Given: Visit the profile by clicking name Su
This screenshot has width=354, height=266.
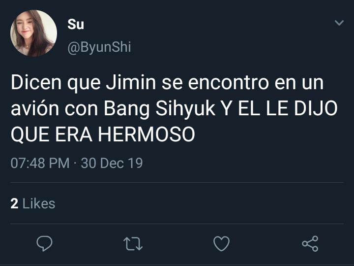Looking at the screenshot, I should tap(76, 24).
